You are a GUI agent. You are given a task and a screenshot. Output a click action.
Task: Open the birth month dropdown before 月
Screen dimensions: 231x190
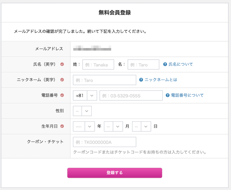pos(113,126)
